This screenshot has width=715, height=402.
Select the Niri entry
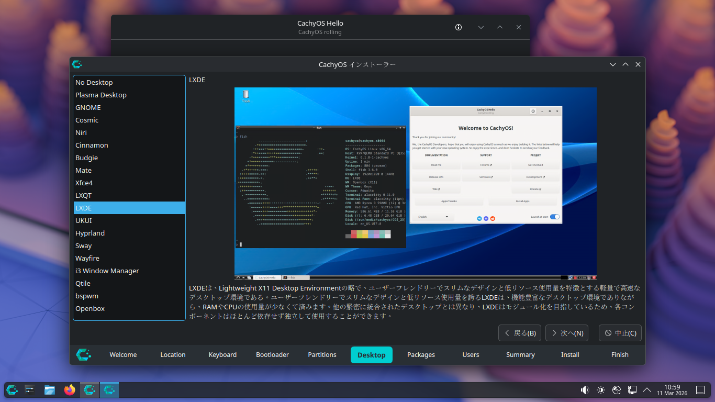pos(129,132)
